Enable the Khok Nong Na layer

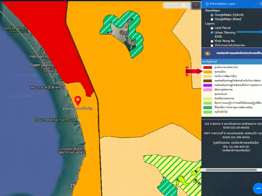click(212, 41)
